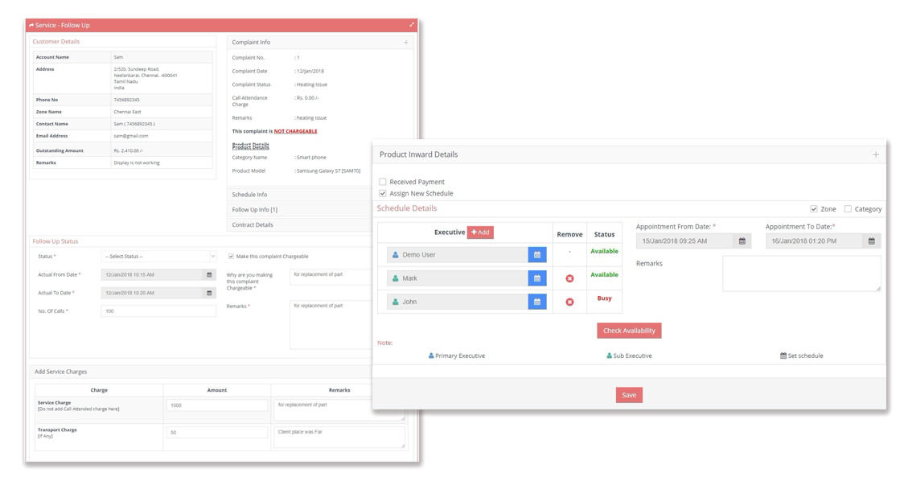Remove John using the red X icon
Image resolution: width=904 pixels, height=481 pixels.
(x=570, y=302)
